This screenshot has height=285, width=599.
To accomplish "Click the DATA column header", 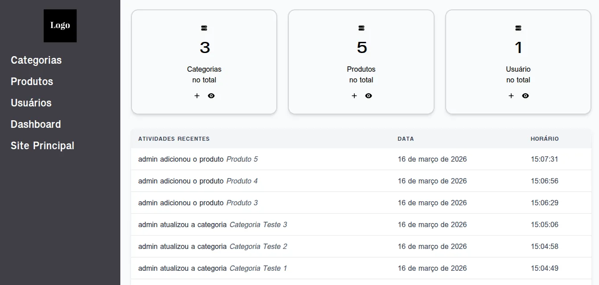I will click(406, 138).
